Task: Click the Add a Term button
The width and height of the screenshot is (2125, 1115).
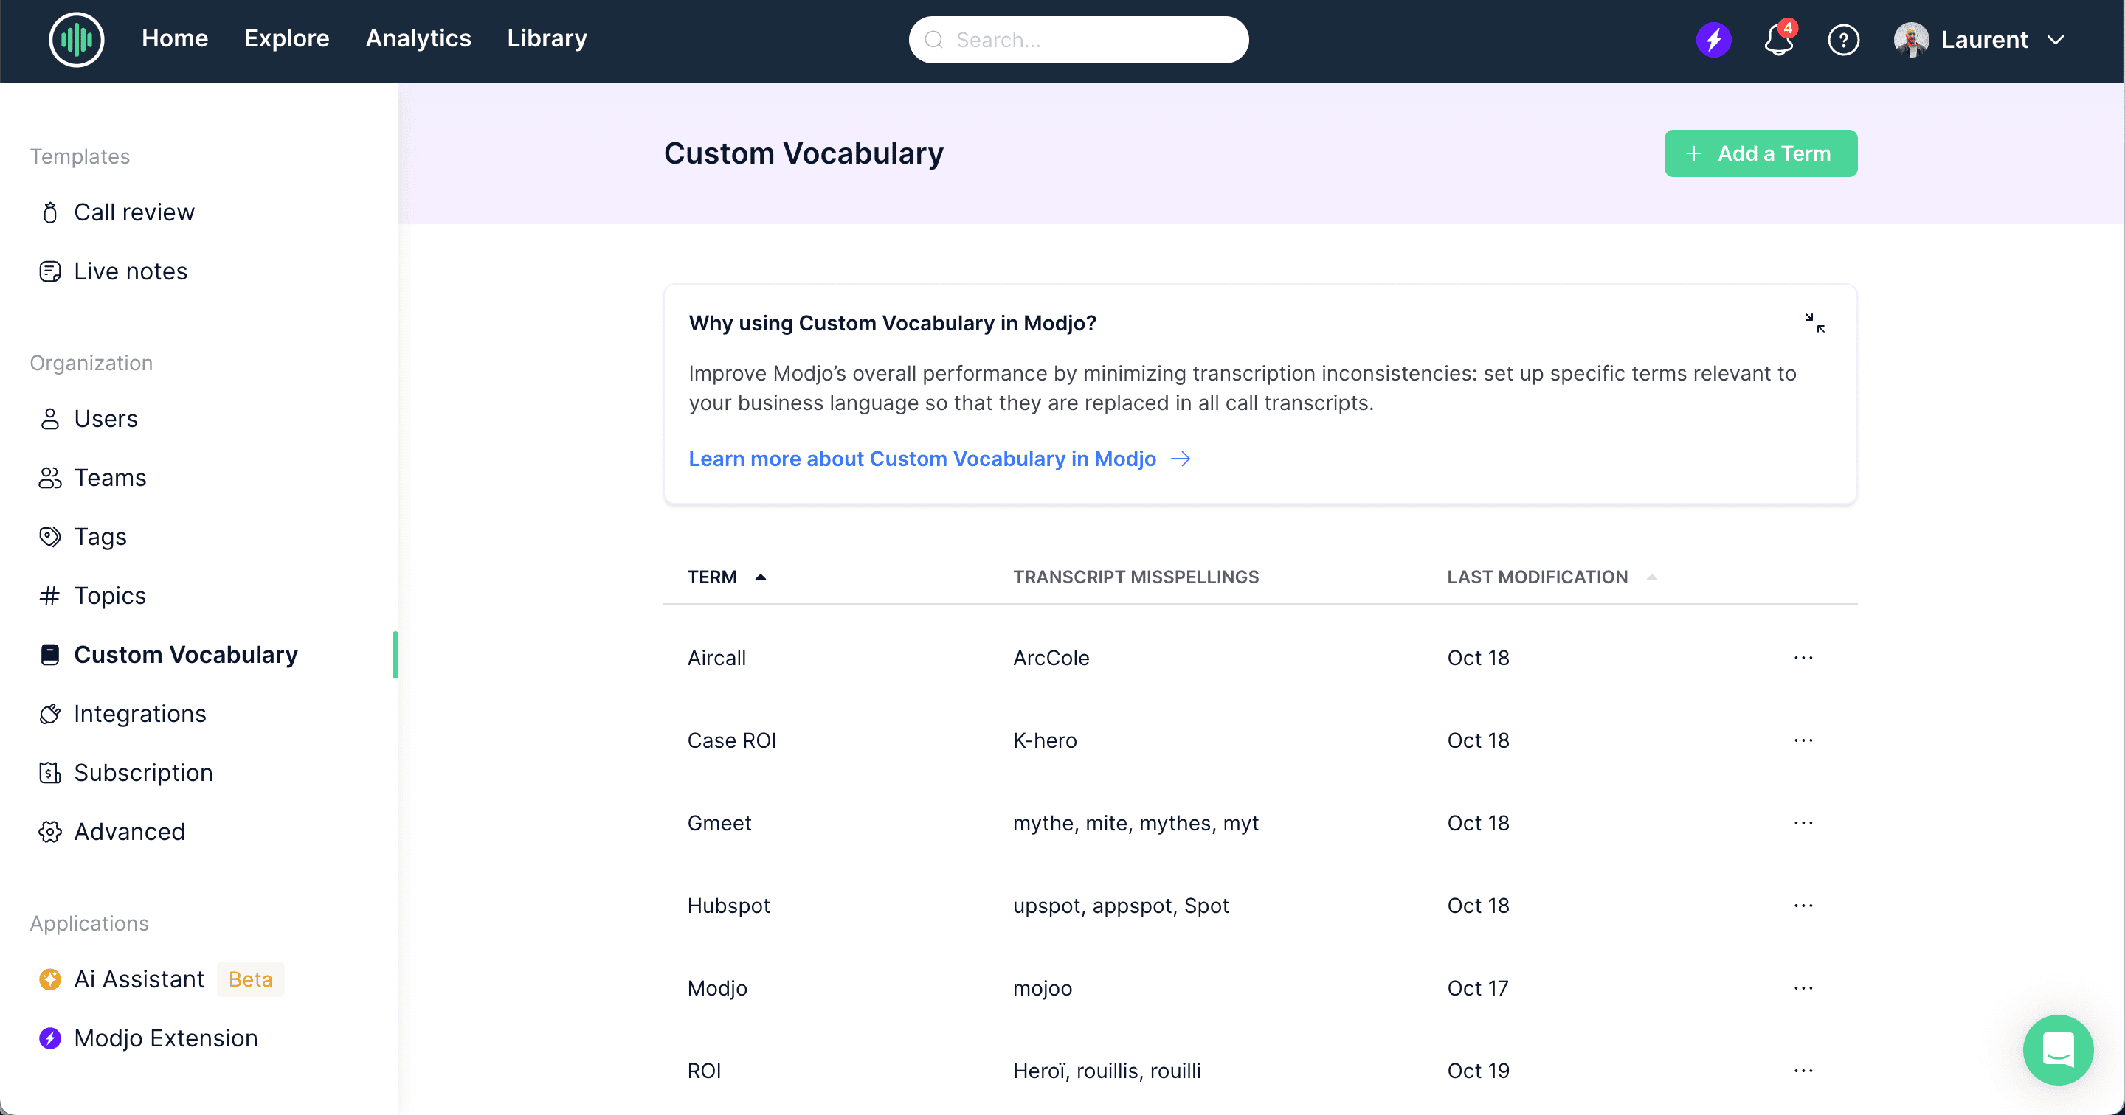Action: (x=1761, y=153)
